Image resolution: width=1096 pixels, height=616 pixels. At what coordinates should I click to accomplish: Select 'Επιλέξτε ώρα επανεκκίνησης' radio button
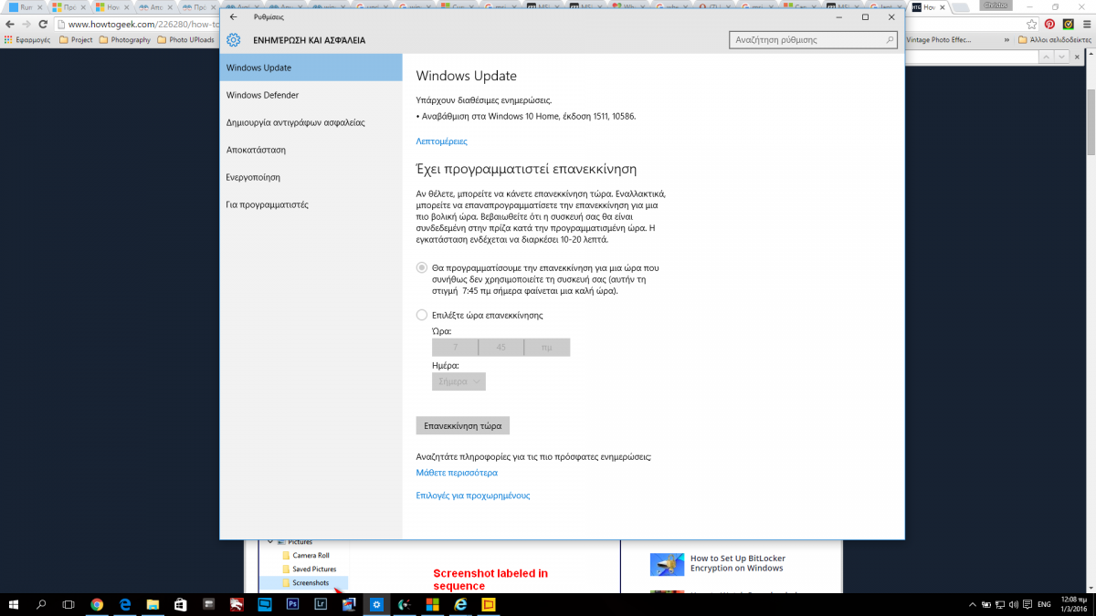(x=421, y=315)
